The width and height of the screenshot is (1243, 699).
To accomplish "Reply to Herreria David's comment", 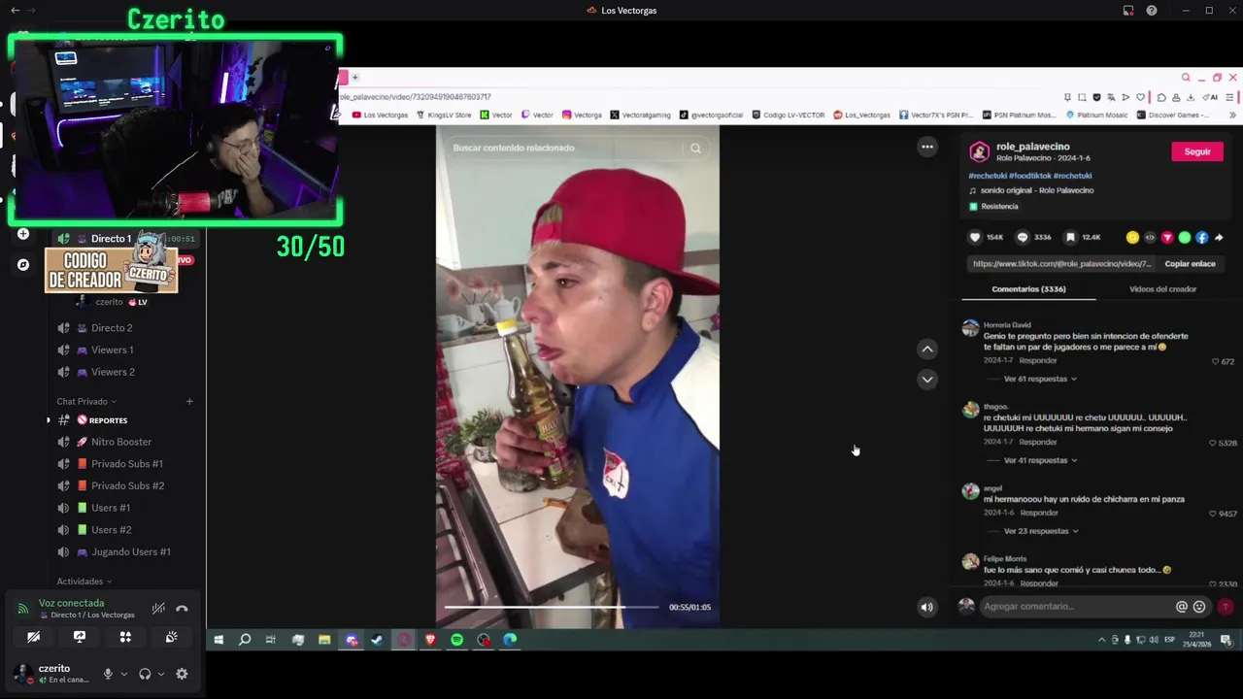I will pyautogui.click(x=1038, y=360).
